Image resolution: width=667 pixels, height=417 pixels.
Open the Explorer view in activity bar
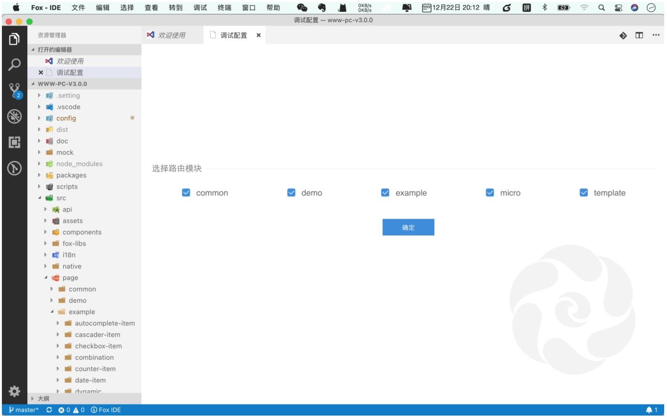[x=14, y=39]
